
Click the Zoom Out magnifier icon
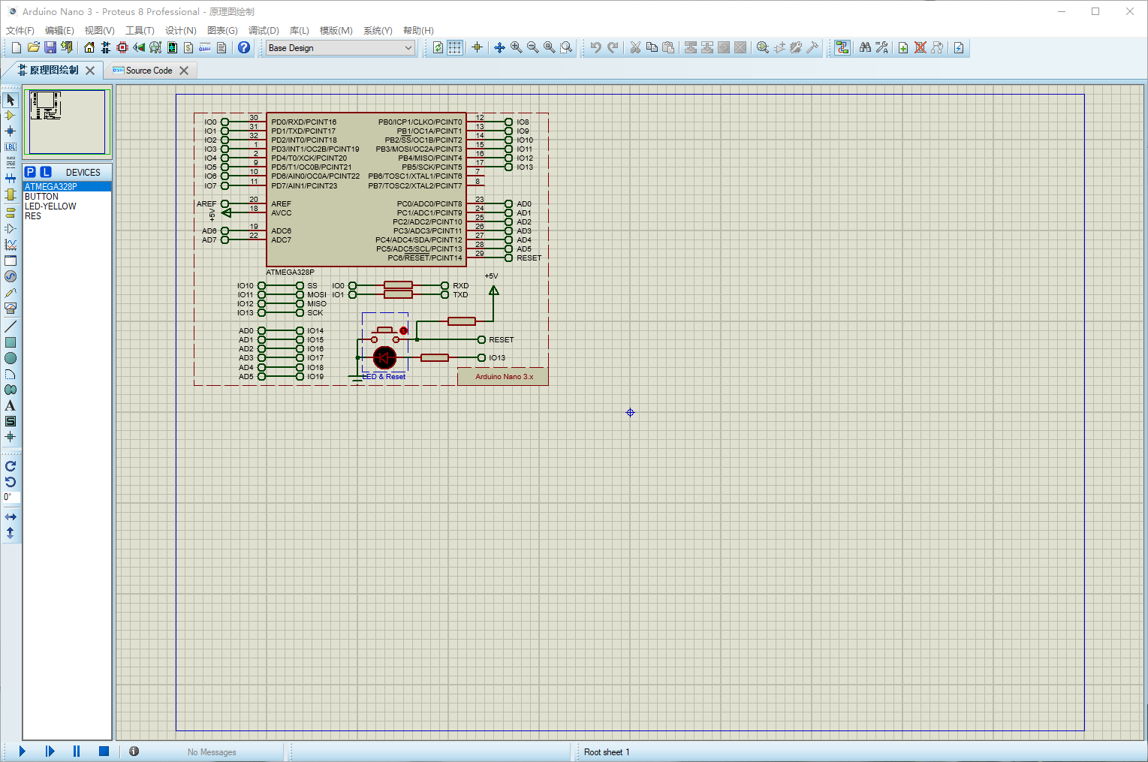[533, 47]
